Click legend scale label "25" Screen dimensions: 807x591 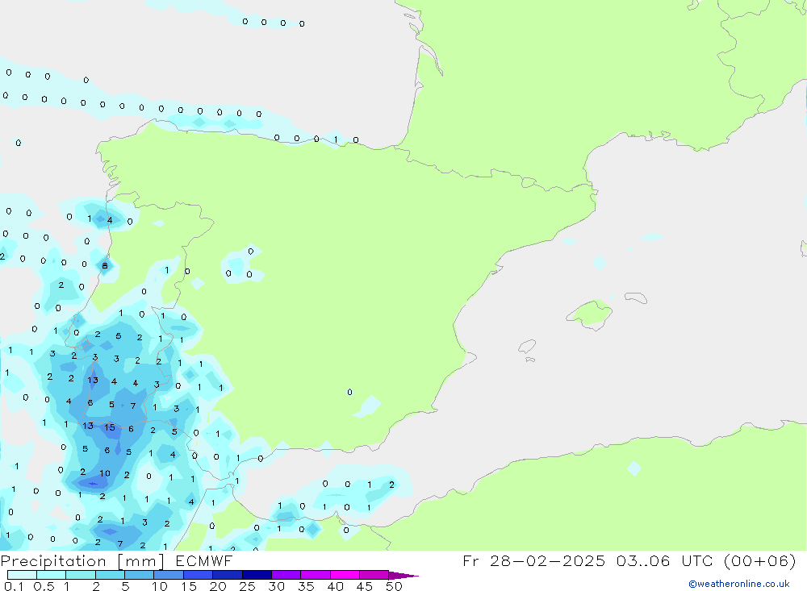pyautogui.click(x=247, y=586)
